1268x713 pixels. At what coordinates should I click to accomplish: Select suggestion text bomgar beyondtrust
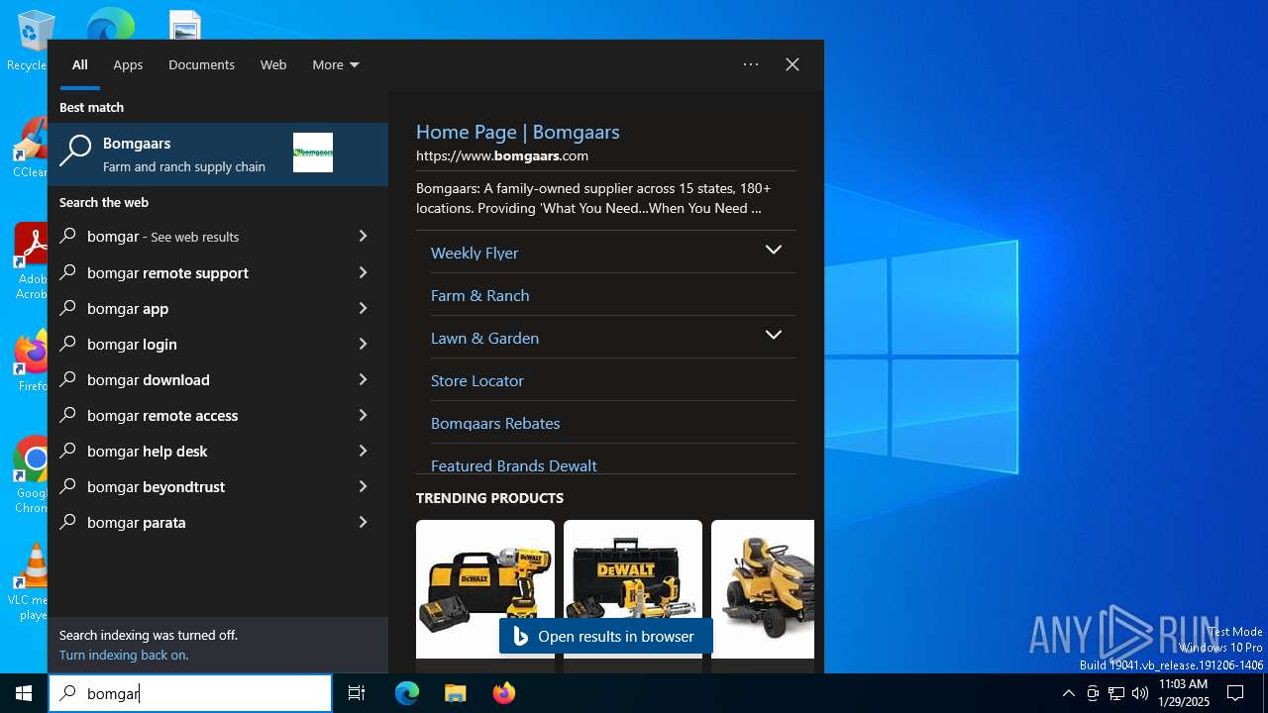click(x=156, y=486)
